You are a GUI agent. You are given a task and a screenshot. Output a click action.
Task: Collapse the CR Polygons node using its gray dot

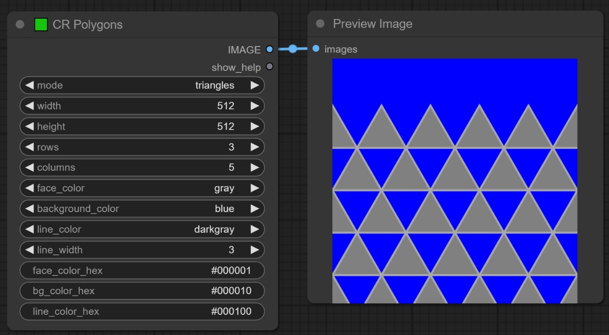(x=20, y=24)
